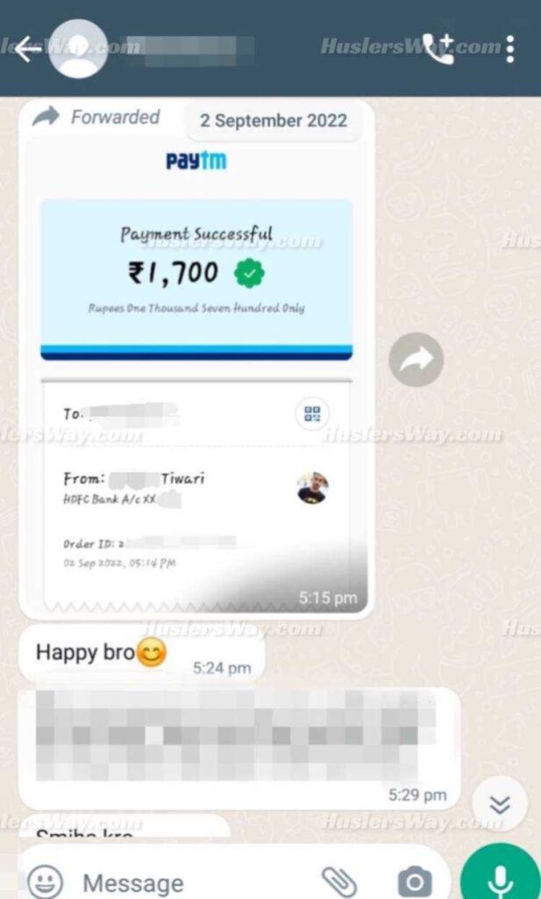Tap the paperclip attachment icon

pyautogui.click(x=339, y=881)
